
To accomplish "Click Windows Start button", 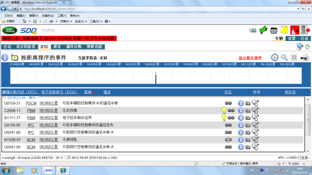I will click(6, 170).
